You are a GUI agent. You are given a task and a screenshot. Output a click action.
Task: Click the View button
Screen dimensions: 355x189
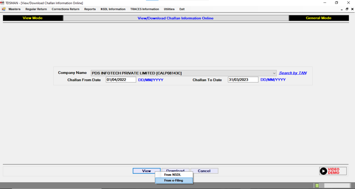tap(147, 171)
